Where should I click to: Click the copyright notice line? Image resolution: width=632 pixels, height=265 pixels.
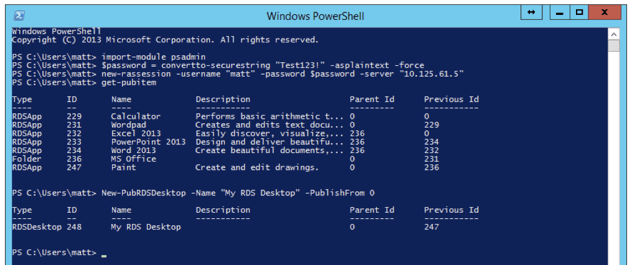(165, 40)
